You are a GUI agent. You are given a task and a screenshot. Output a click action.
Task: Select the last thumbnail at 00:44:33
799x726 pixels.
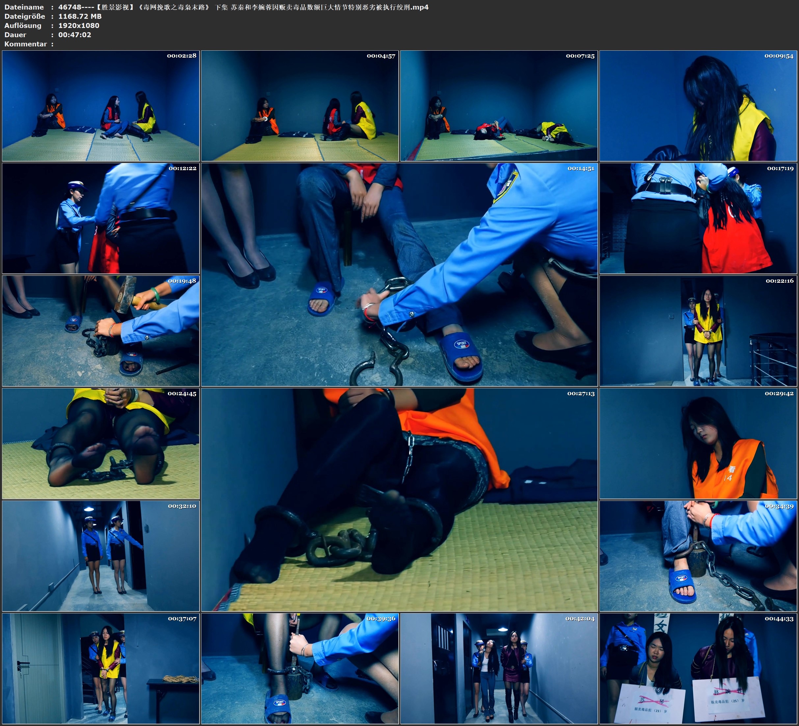[x=698, y=668]
